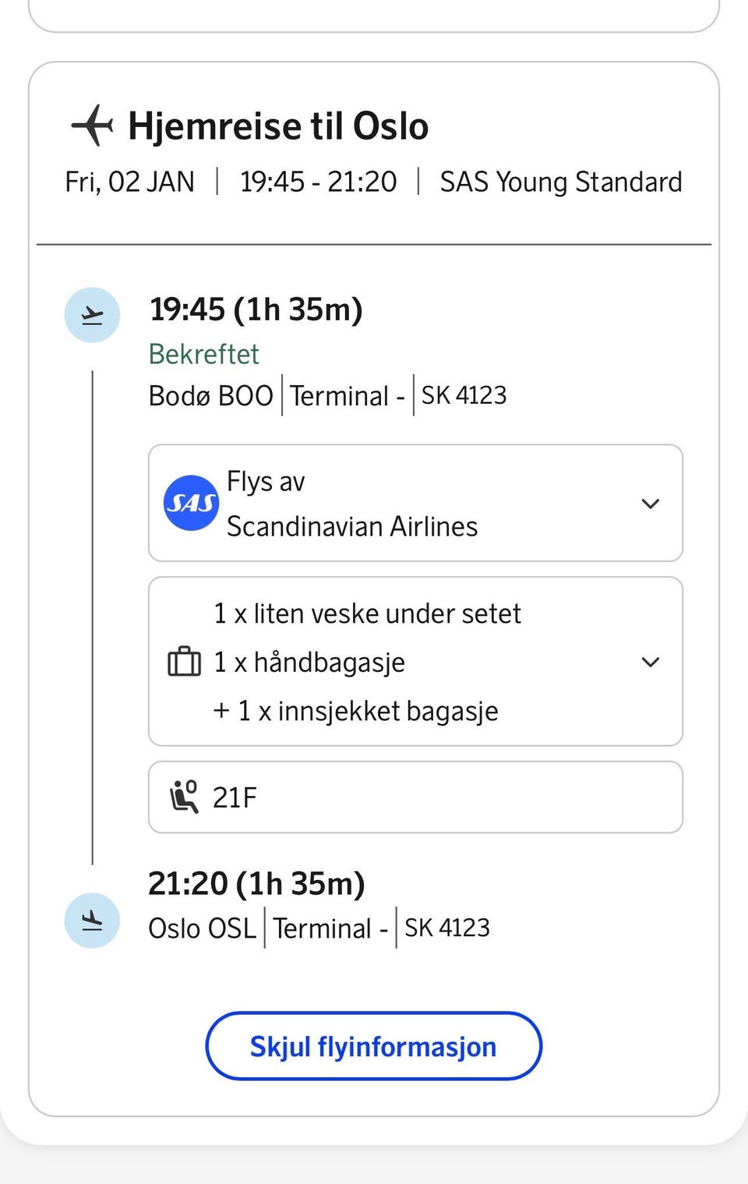This screenshot has width=748, height=1184.
Task: Click SK 4123 flight number at Bodø departure
Action: point(464,395)
